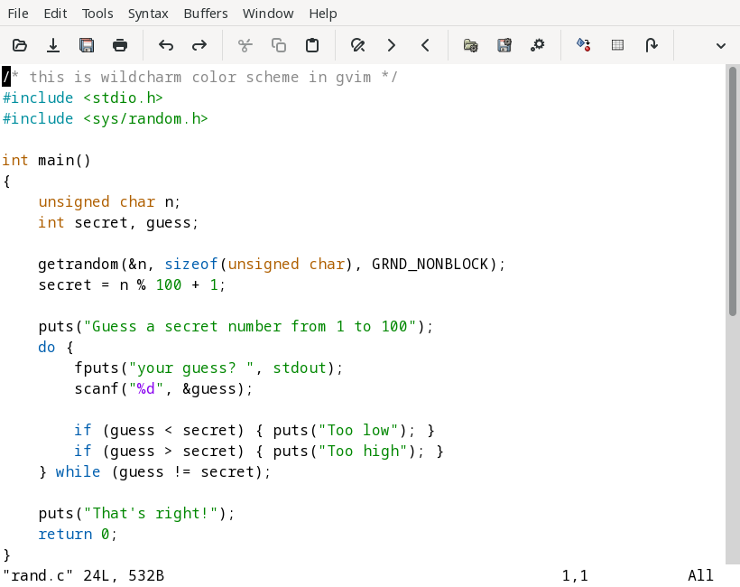
Task: Open the Tools menu
Action: tap(97, 14)
